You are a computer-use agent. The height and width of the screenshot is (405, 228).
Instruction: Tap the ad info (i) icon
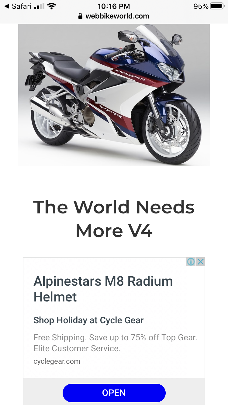[x=191, y=262]
